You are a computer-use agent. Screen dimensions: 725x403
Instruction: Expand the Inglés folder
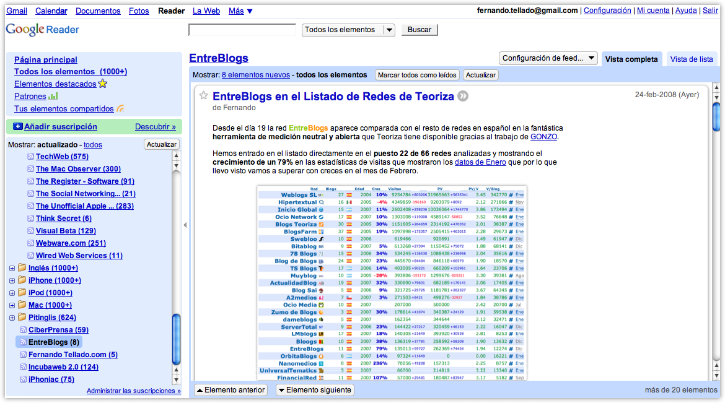click(12, 268)
